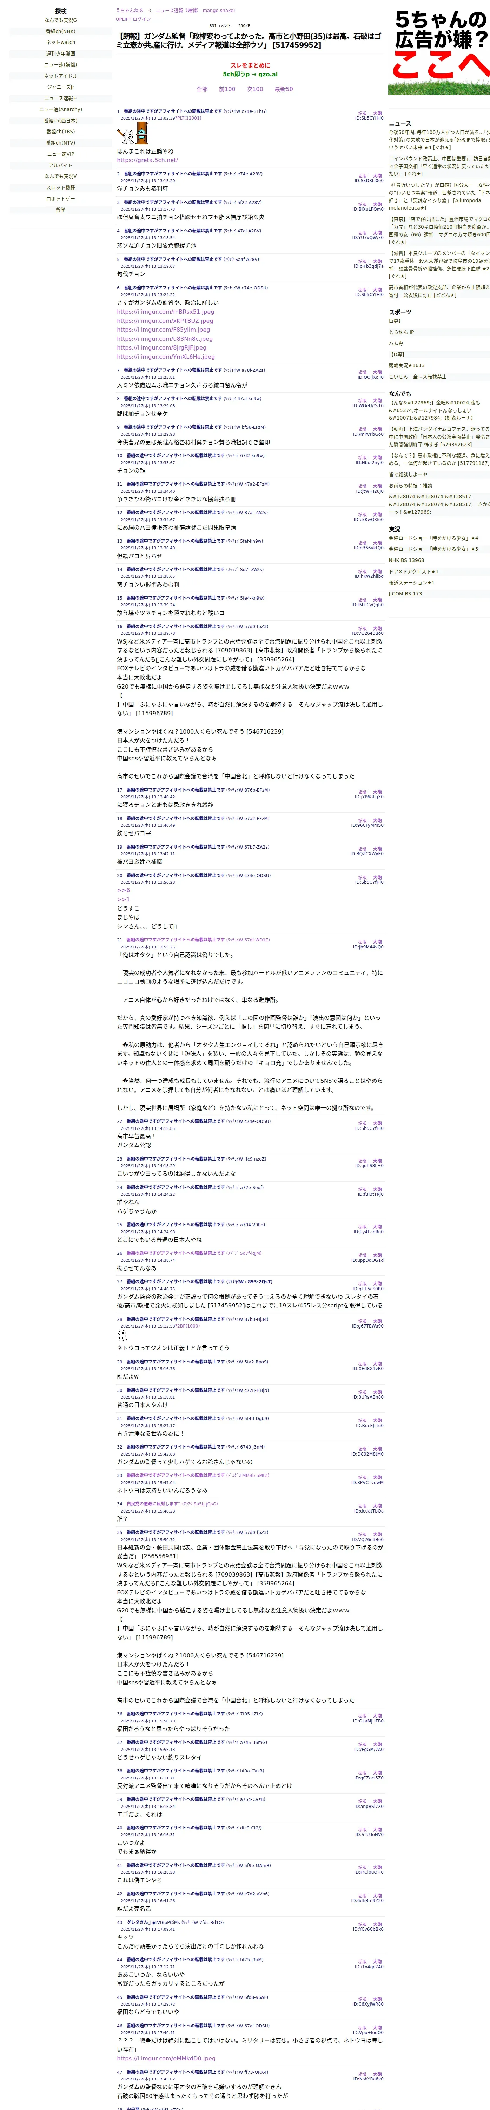Click the 5ちゃんねる breadcrumb link
Viewport: 490px width, 2110px height.
pos(129,11)
